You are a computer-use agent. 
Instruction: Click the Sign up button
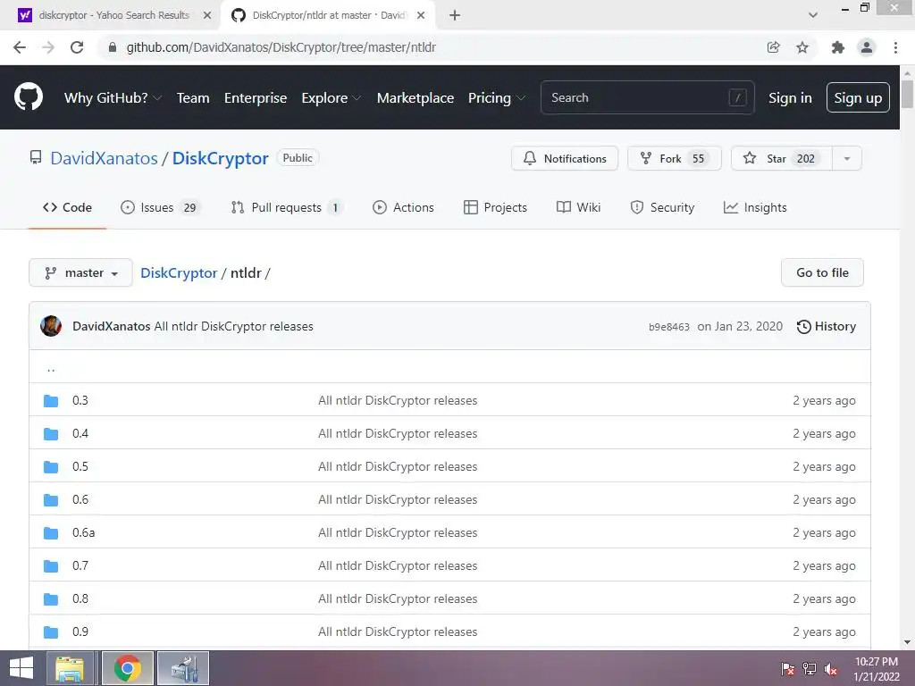[x=858, y=97]
